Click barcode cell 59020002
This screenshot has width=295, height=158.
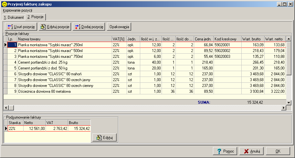tap(228, 51)
